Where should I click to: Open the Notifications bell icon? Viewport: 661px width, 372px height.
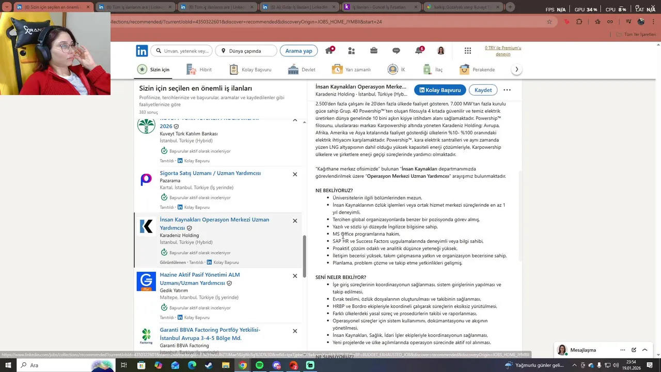point(419,51)
